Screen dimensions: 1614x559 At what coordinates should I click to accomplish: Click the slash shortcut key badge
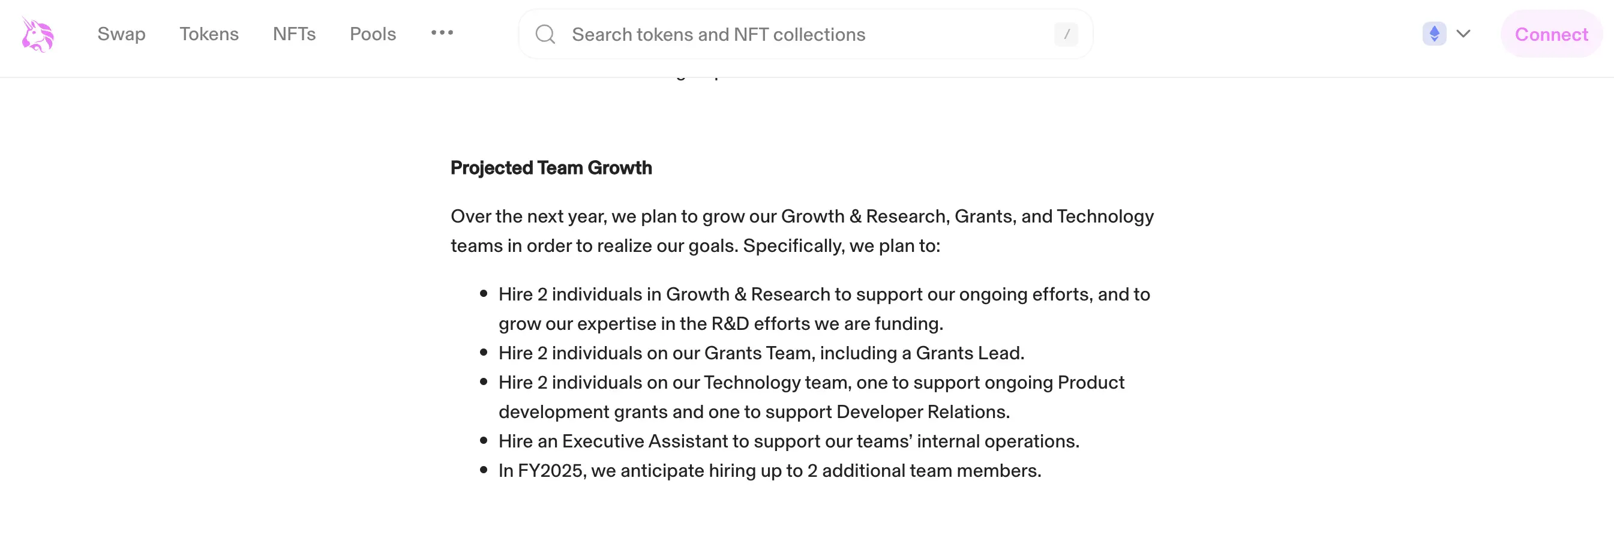1066,34
